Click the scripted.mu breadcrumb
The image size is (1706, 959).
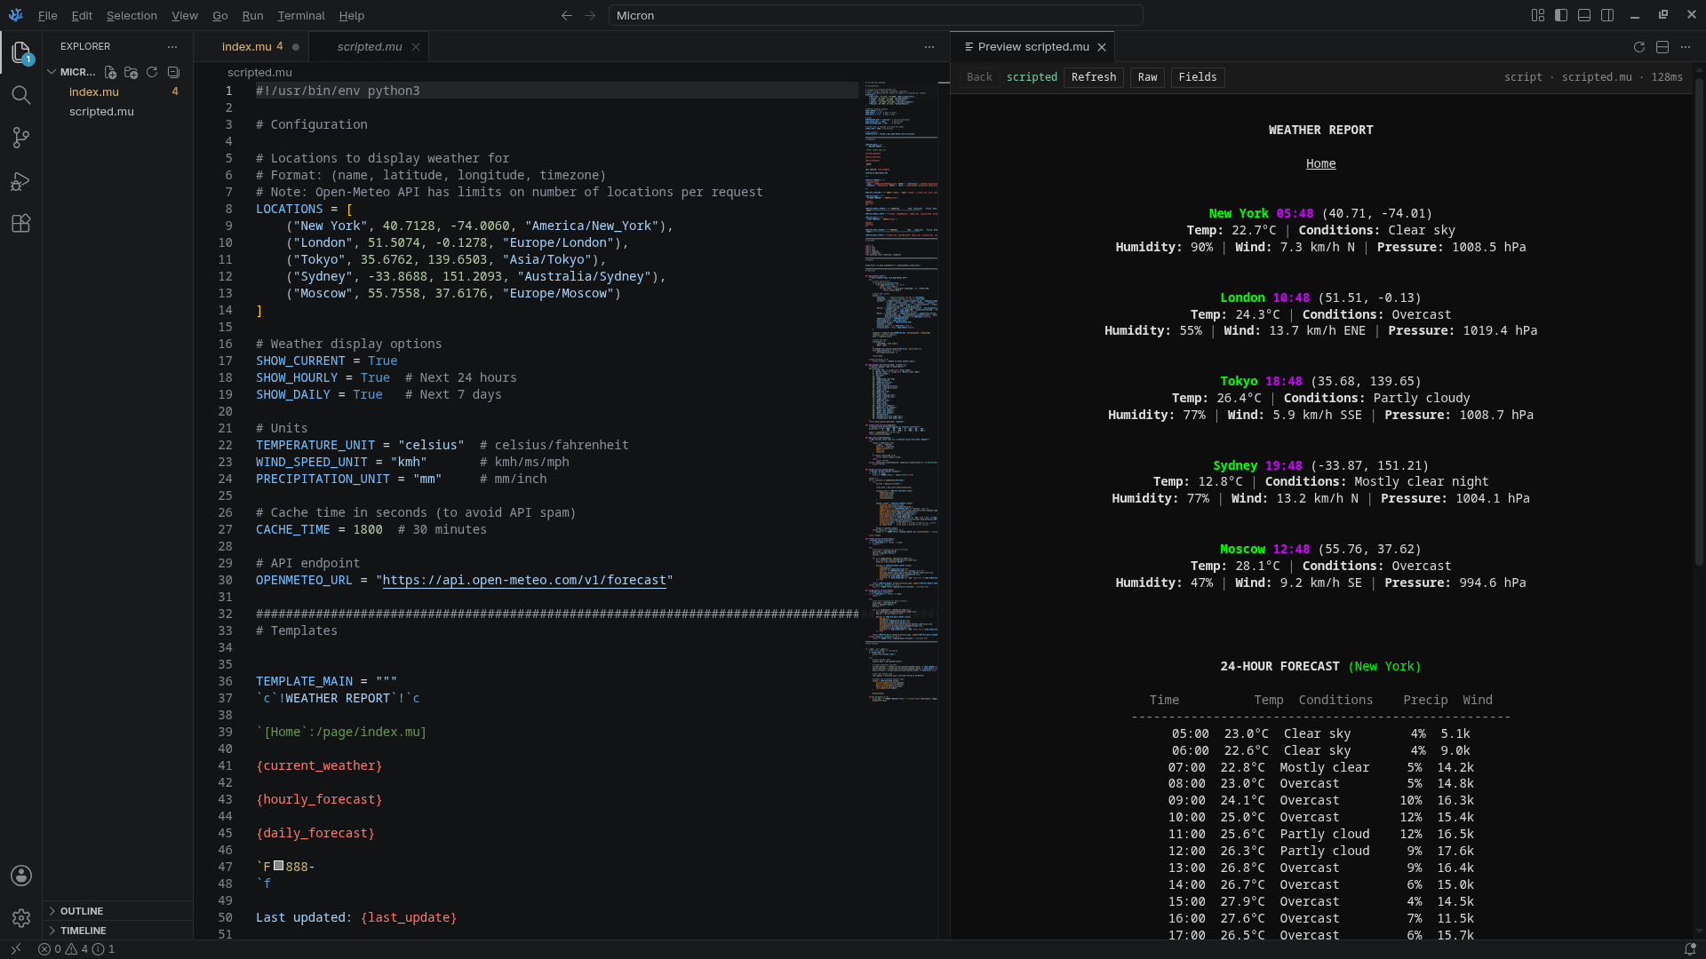tap(259, 73)
